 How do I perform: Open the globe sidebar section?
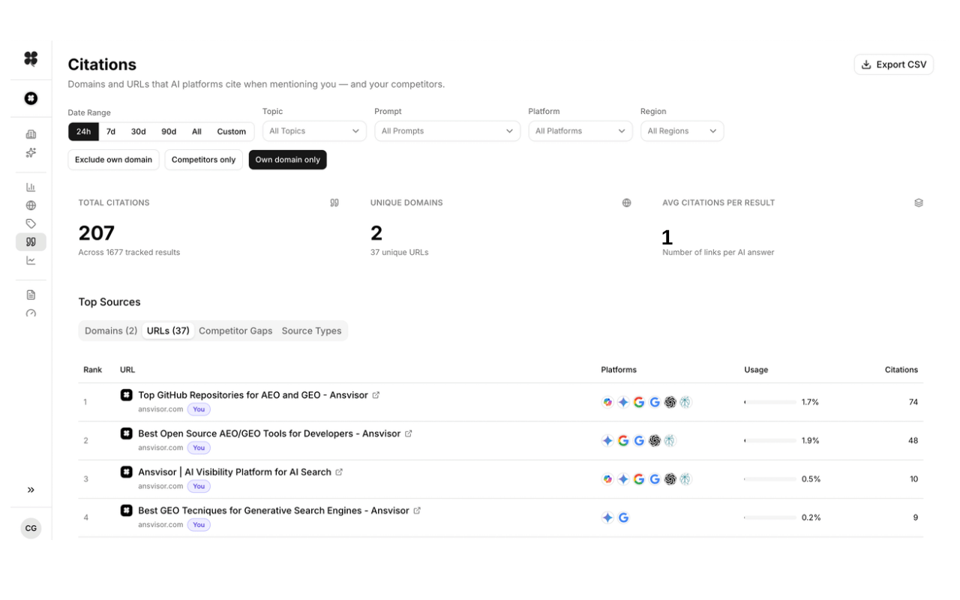point(31,205)
